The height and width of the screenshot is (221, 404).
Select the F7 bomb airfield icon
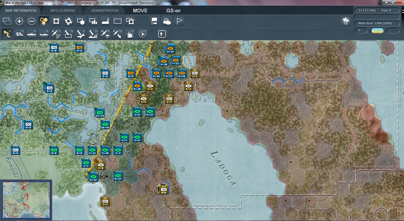(81, 34)
